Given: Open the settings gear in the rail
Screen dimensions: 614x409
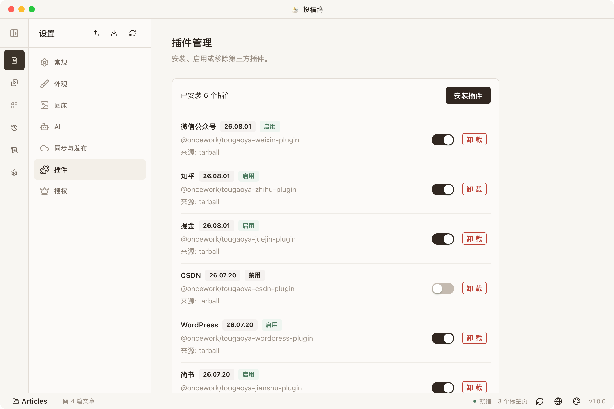Looking at the screenshot, I should point(14,173).
